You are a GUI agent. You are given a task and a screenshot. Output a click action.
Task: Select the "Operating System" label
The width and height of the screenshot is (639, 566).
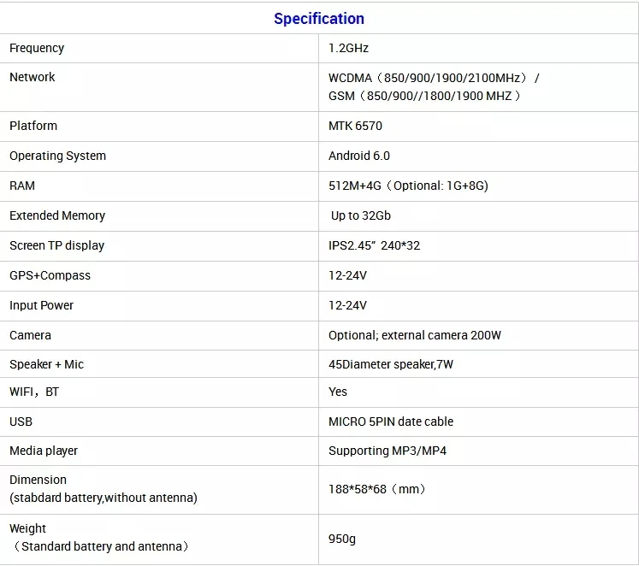coord(57,156)
